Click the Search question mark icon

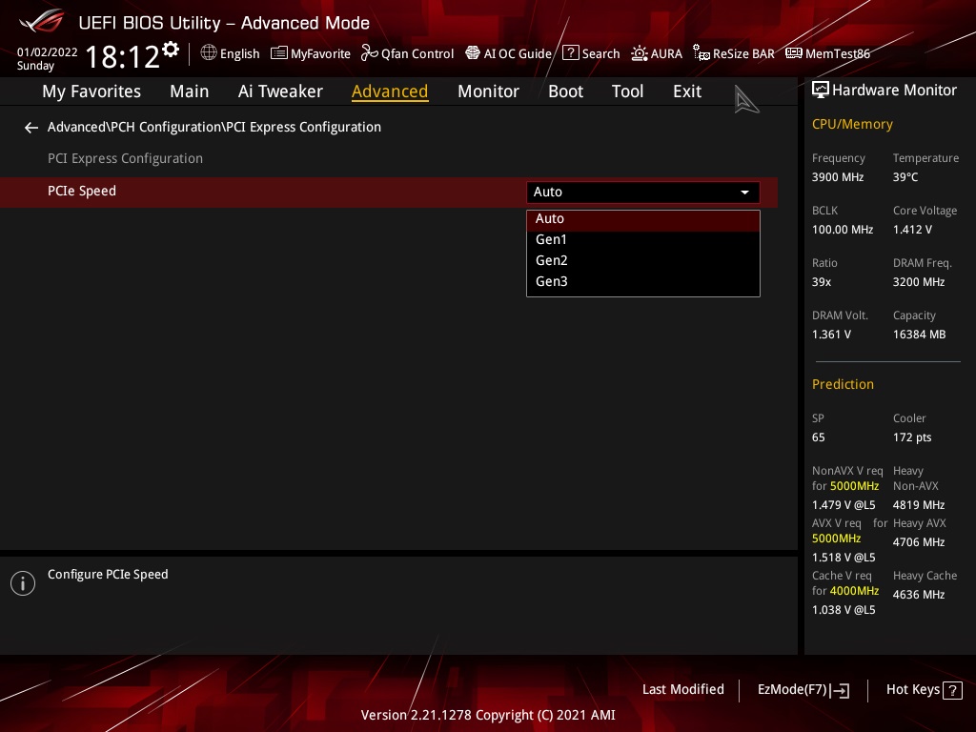pyautogui.click(x=570, y=53)
